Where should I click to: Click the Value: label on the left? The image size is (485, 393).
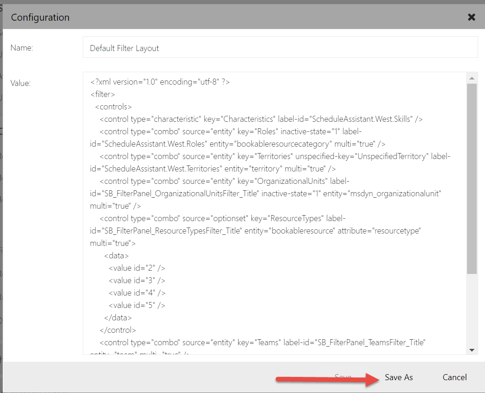20,83
